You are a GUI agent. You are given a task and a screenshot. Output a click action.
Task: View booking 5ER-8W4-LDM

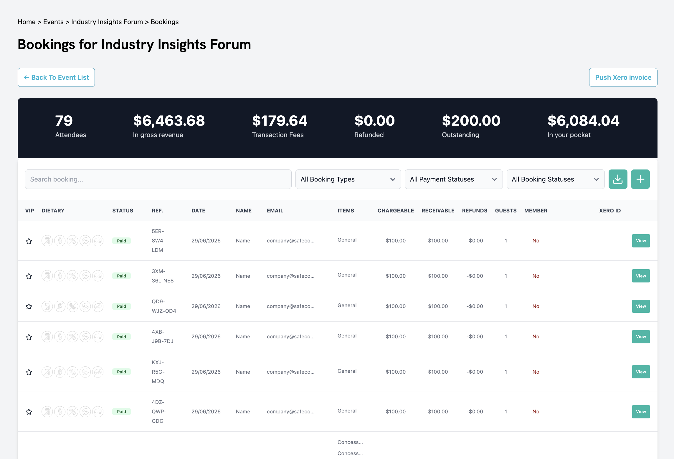click(641, 241)
